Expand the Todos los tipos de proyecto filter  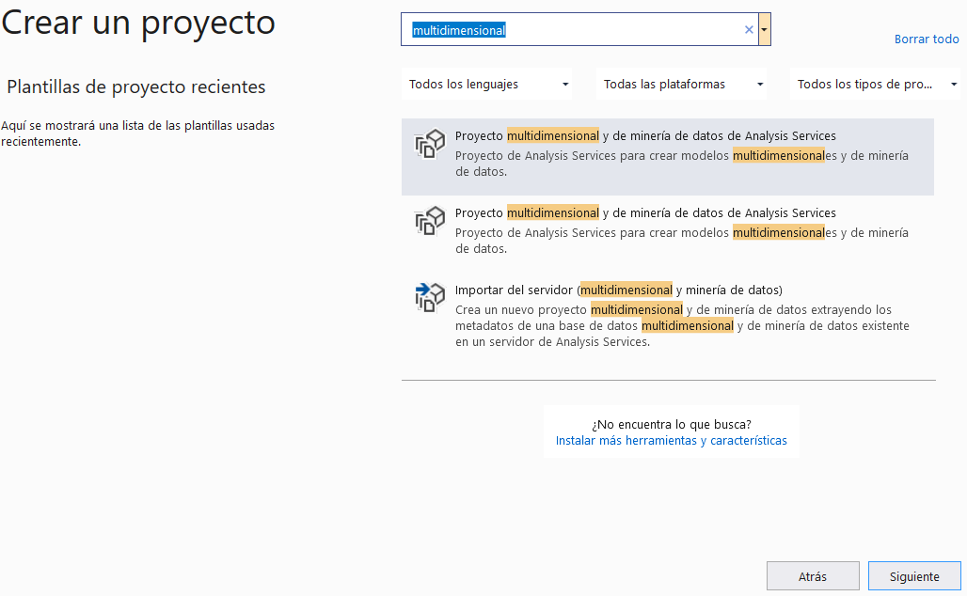(x=875, y=85)
